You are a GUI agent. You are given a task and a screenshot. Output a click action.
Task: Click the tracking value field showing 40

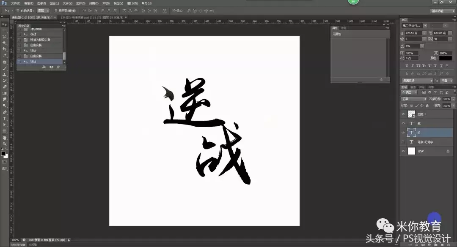tap(440, 39)
